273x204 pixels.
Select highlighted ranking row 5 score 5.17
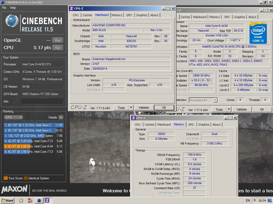tap(34, 146)
